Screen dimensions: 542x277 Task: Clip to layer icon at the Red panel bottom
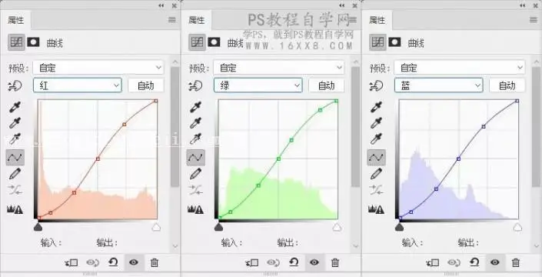coord(71,263)
